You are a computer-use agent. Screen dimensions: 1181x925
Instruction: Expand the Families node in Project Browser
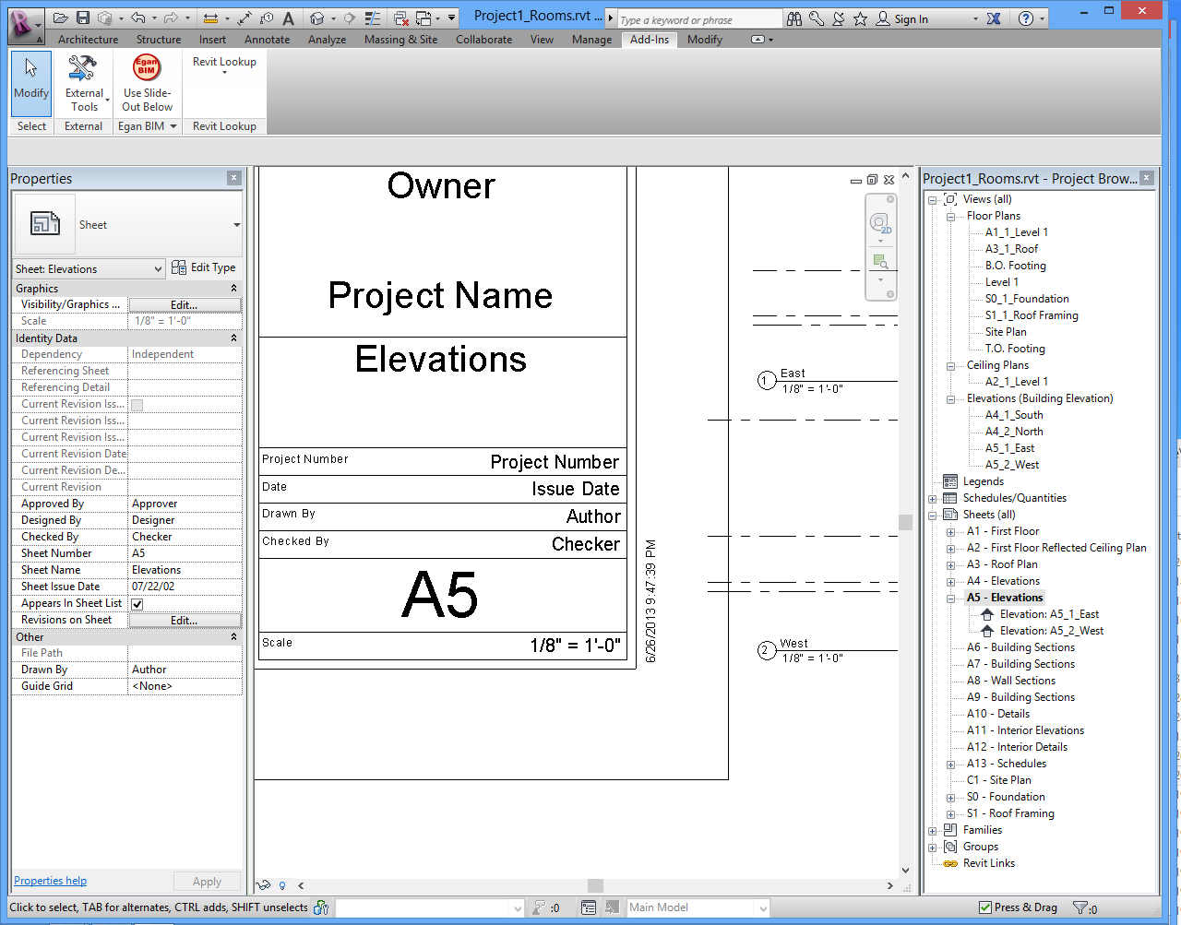(x=933, y=830)
